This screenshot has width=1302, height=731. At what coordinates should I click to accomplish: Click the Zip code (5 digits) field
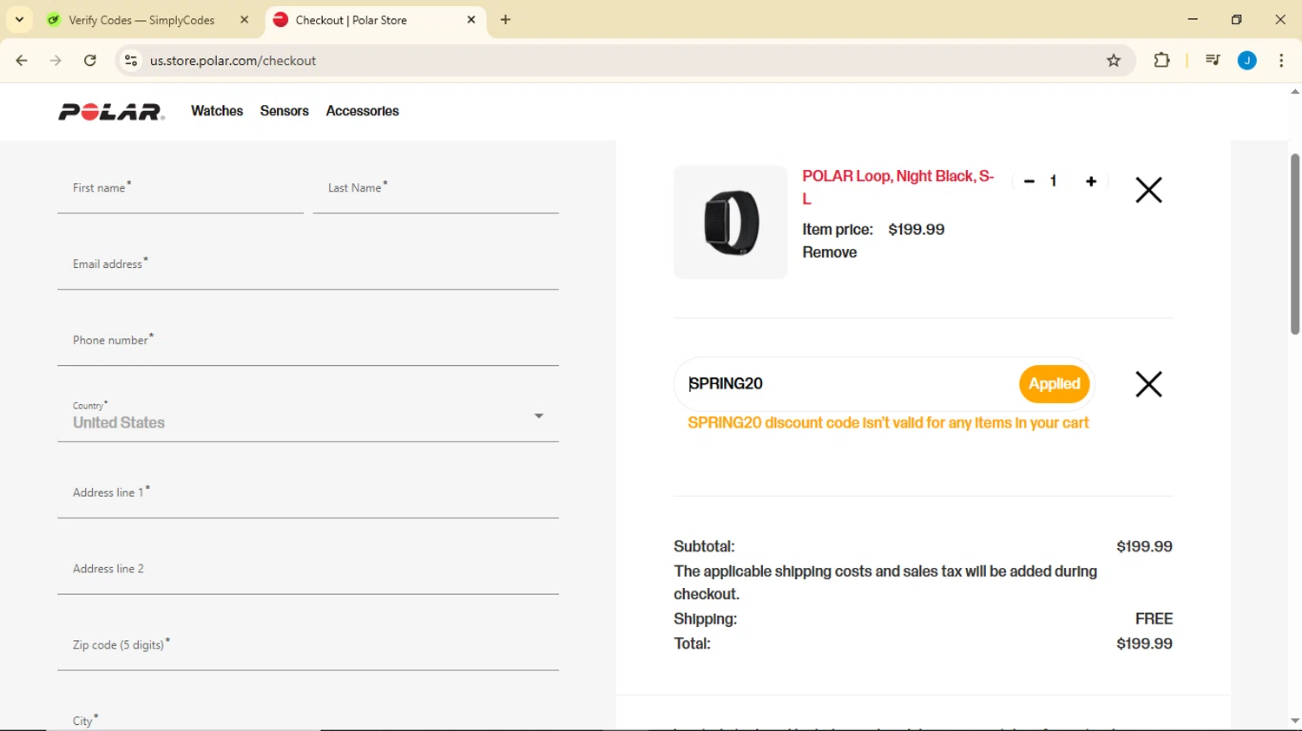(x=308, y=647)
